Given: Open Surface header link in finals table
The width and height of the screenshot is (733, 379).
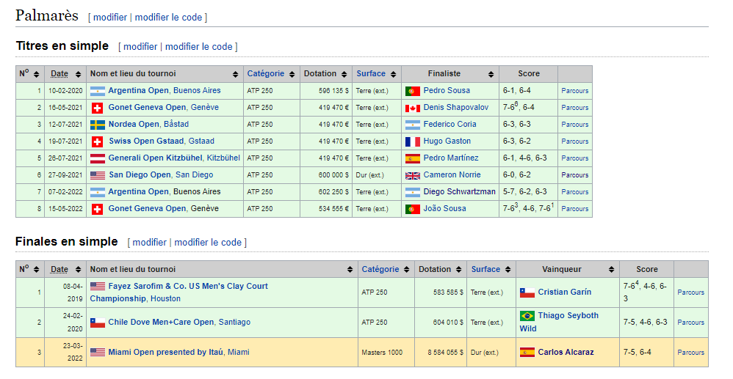Looking at the screenshot, I should pyautogui.click(x=485, y=269).
